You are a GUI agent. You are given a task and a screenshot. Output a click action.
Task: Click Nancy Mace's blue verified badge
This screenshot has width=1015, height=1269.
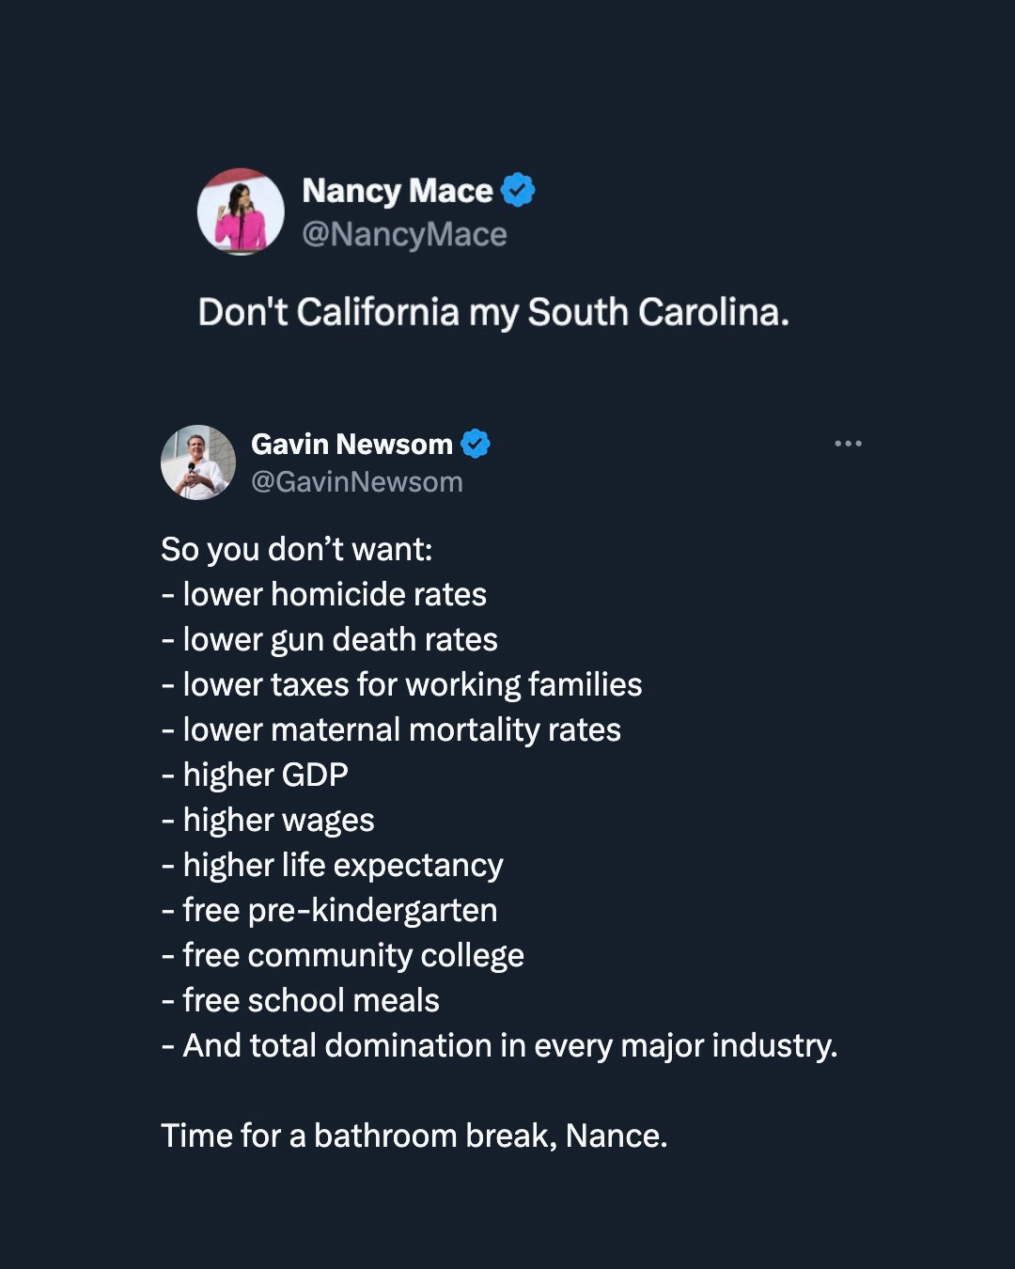(518, 190)
